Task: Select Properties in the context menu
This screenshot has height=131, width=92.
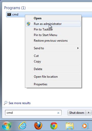Action: click(41, 84)
